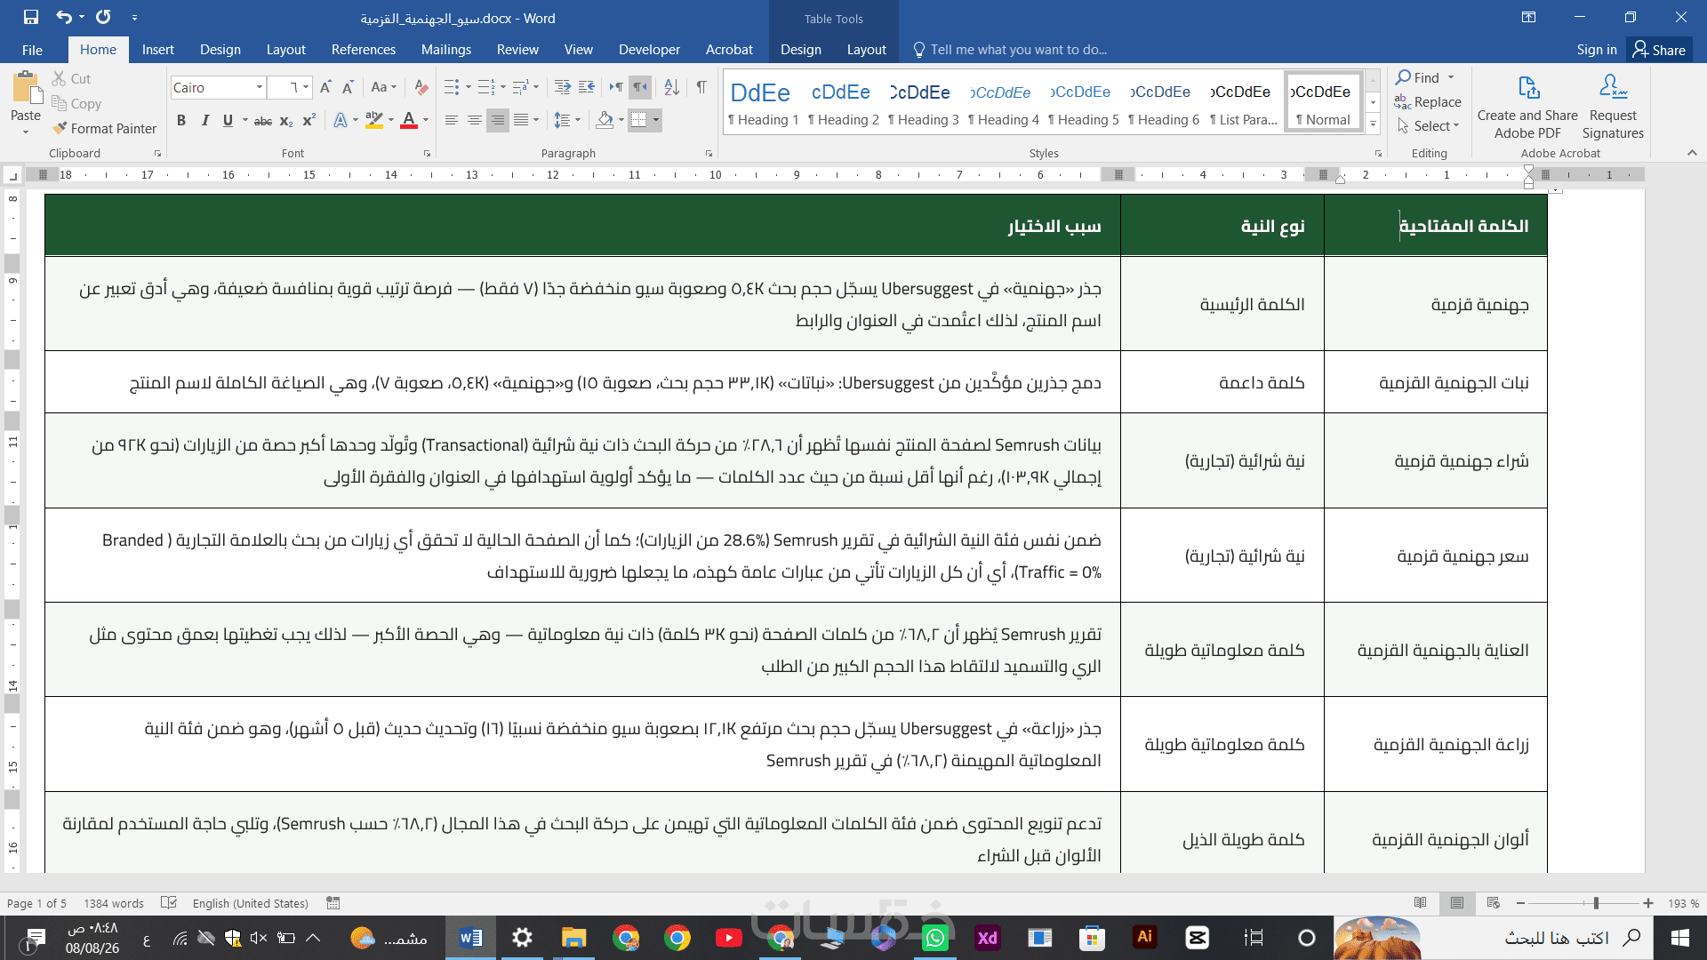
Task: Open the Cairo font name dropdown
Action: click(260, 87)
